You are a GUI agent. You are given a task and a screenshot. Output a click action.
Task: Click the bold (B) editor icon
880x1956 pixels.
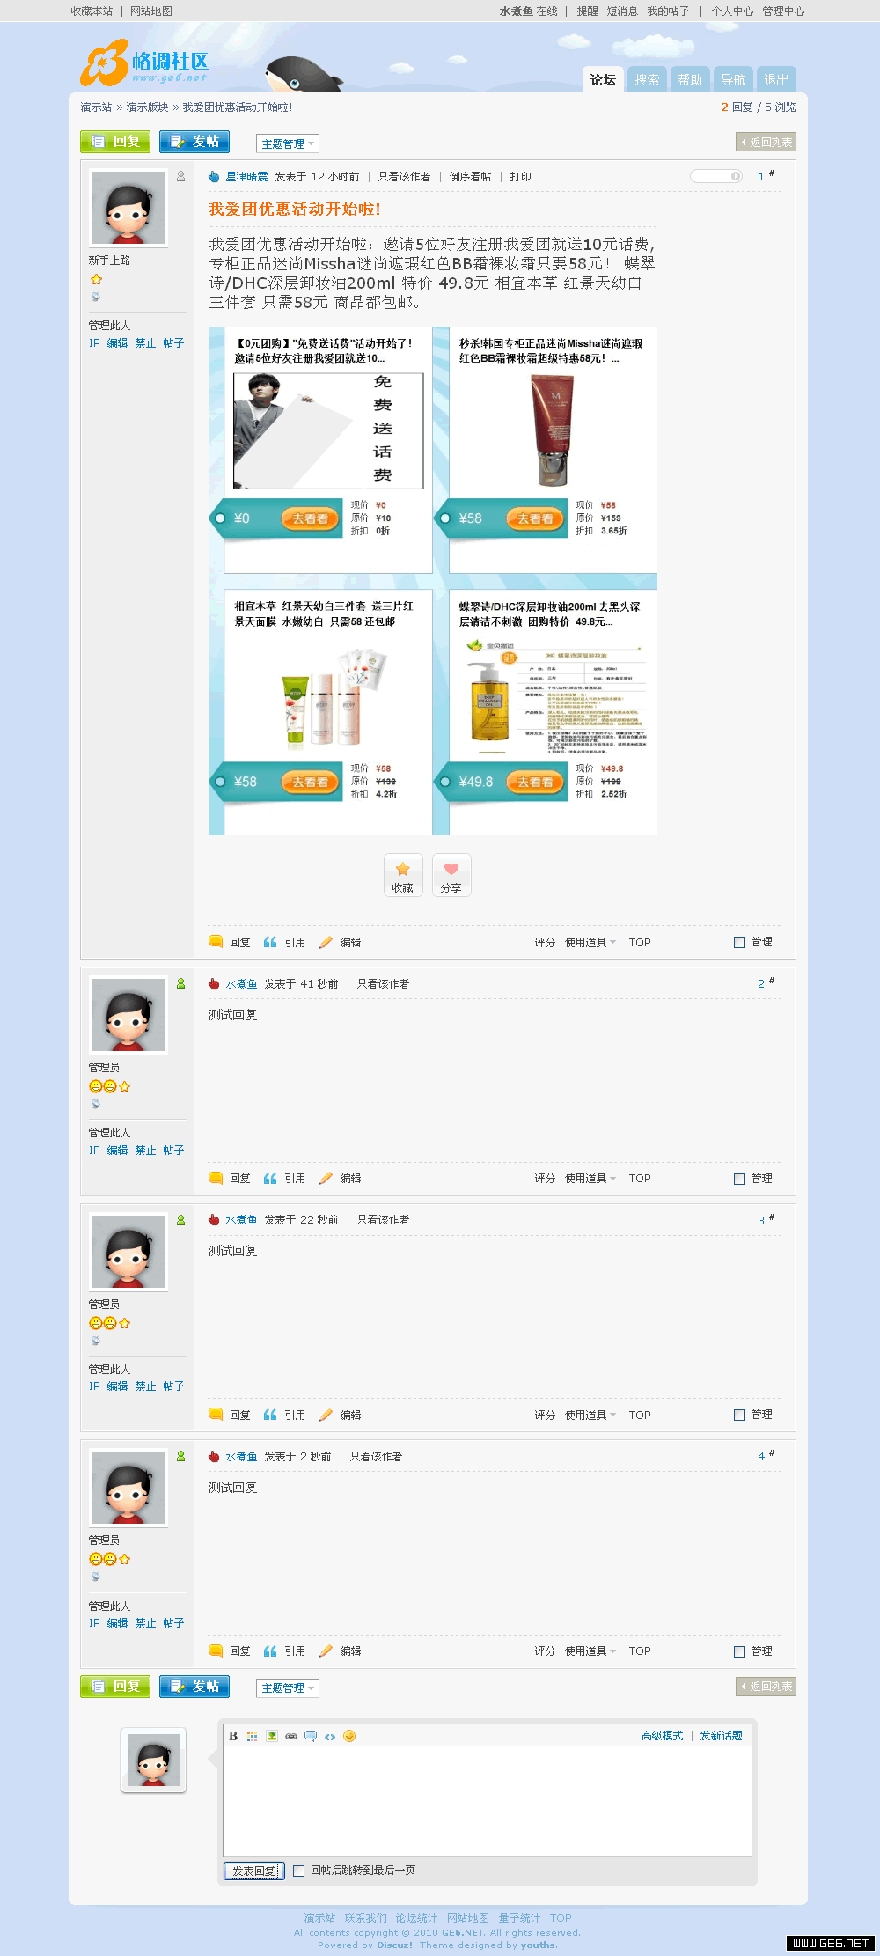coord(233,1736)
